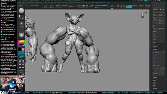The height and width of the screenshot is (94, 167).
Task: Click the head camera navigation widget
Action: (x=142, y=16)
